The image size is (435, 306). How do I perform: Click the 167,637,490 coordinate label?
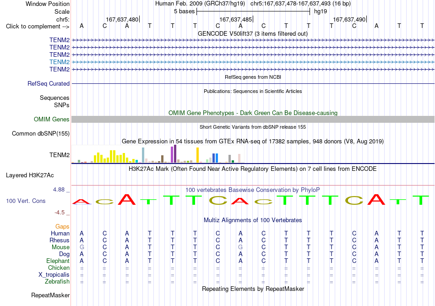point(349,19)
